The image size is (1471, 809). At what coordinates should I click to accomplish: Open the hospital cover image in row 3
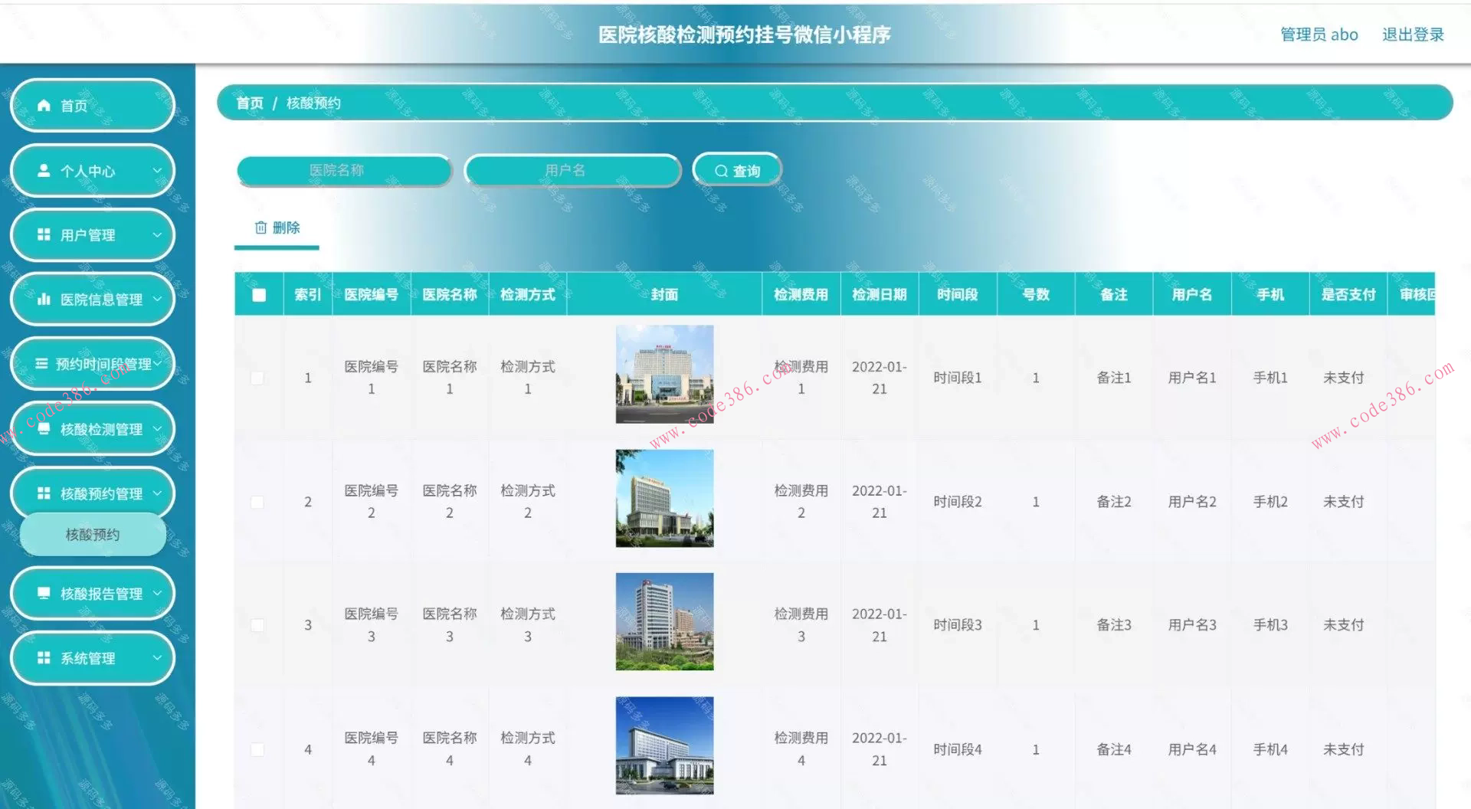click(664, 621)
